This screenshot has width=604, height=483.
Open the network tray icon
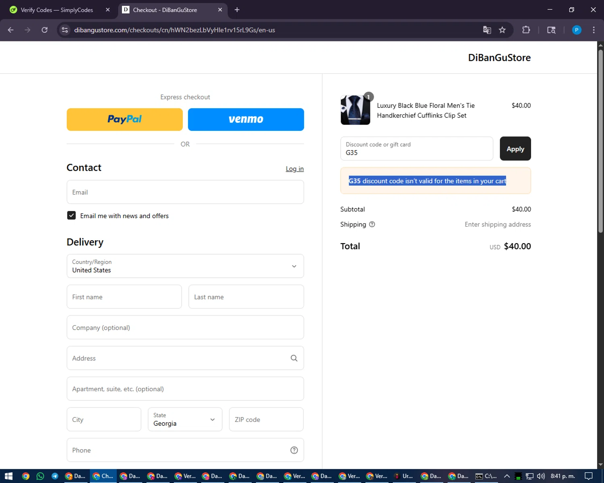click(530, 476)
